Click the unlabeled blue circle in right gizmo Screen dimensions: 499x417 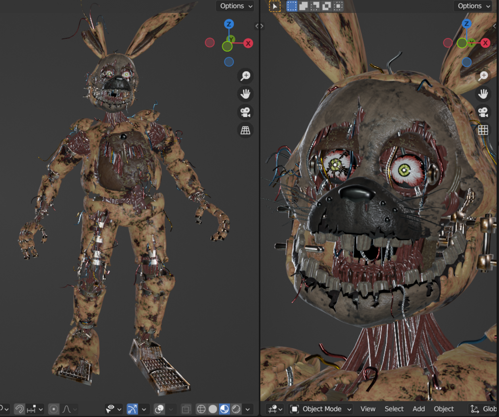(x=467, y=62)
